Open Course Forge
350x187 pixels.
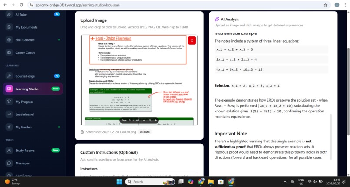click(x=33, y=76)
